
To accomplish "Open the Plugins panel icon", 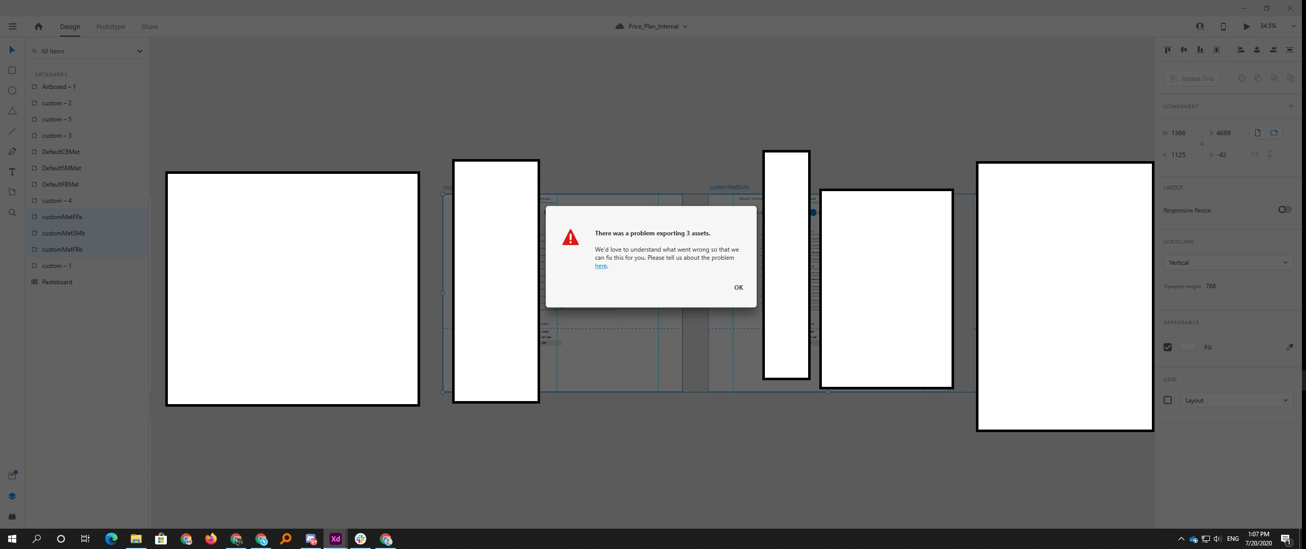I will [x=12, y=516].
